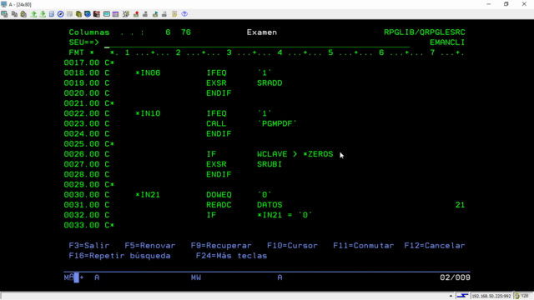This screenshot has width=534, height=300.
Task: Click the *IN10 indicator text
Action: 148,113
